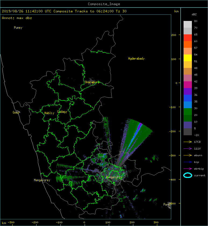The image size is (208, 226).
Task: Click the royal blue 36–35 dBZ swatch
Action: tap(188, 98)
